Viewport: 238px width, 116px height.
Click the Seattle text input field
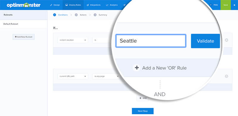tap(151, 41)
